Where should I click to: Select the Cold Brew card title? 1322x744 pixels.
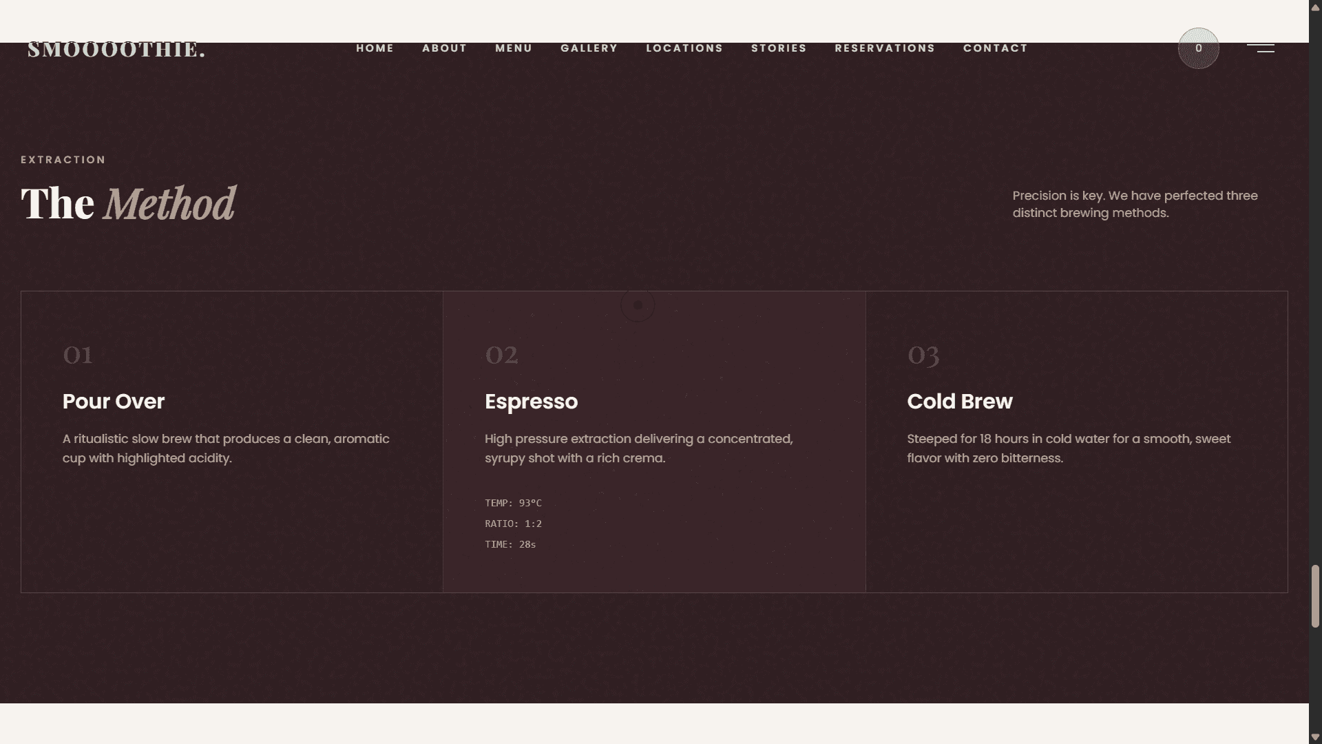click(x=959, y=401)
